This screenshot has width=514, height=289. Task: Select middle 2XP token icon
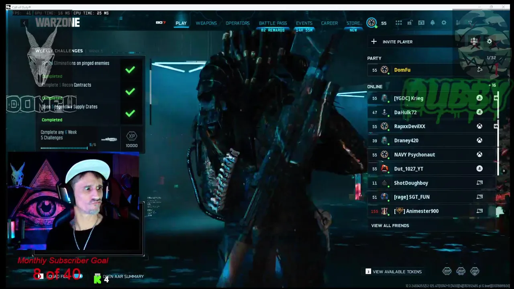pos(461,271)
